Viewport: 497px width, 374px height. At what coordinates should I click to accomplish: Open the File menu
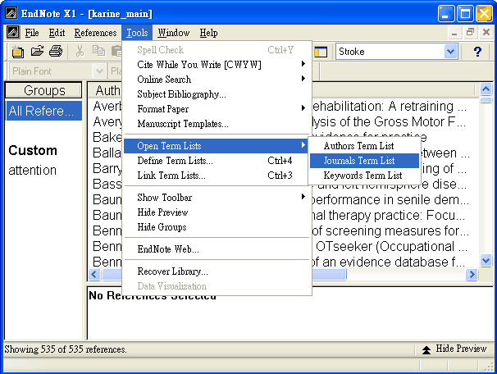click(32, 33)
